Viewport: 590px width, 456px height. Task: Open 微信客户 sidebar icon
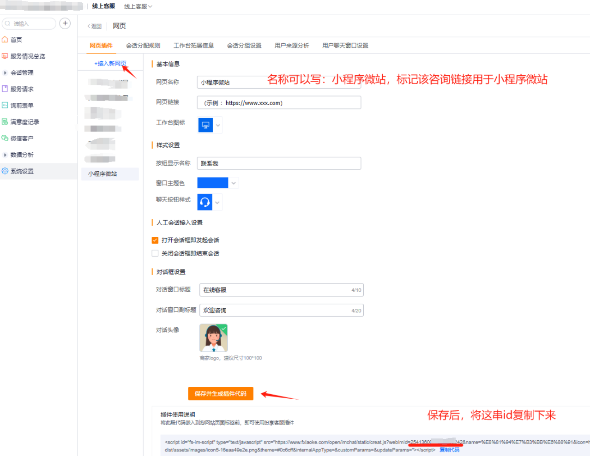(x=5, y=138)
